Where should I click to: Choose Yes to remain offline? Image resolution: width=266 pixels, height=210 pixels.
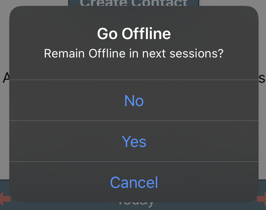(x=134, y=141)
